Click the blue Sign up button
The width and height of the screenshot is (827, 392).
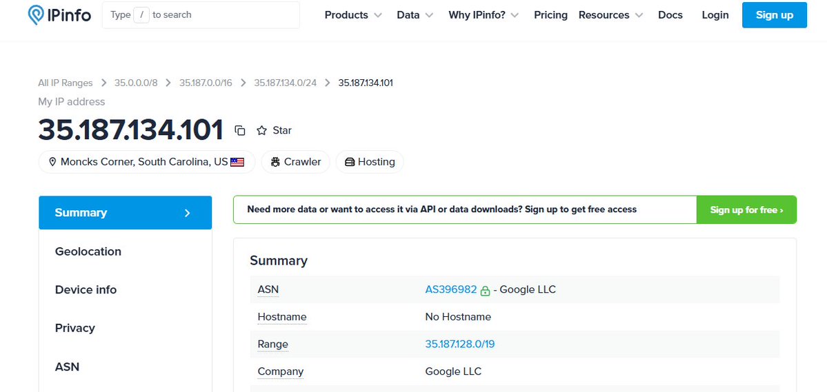(774, 15)
